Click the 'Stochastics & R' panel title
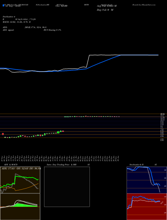 tap(136, 165)
